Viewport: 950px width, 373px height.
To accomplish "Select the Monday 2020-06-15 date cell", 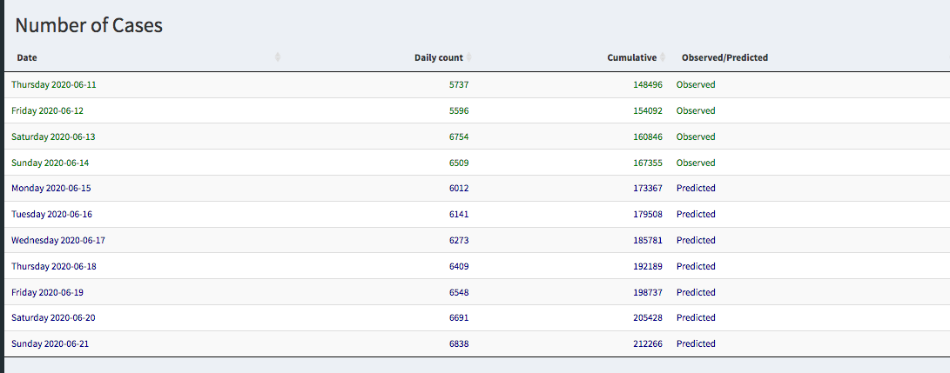I will click(x=51, y=189).
